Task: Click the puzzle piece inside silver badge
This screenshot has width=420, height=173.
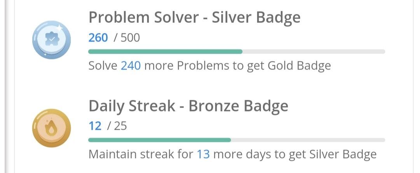Action: (x=52, y=39)
